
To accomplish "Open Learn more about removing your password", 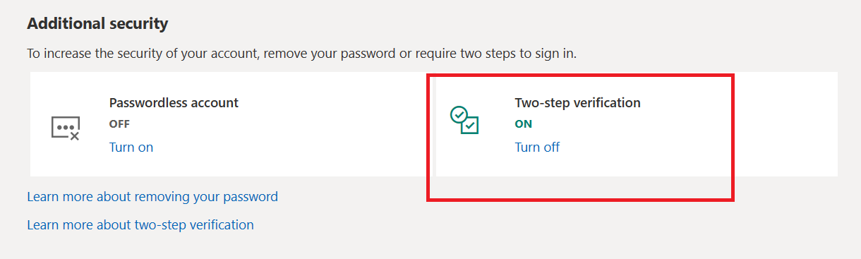I will [152, 196].
